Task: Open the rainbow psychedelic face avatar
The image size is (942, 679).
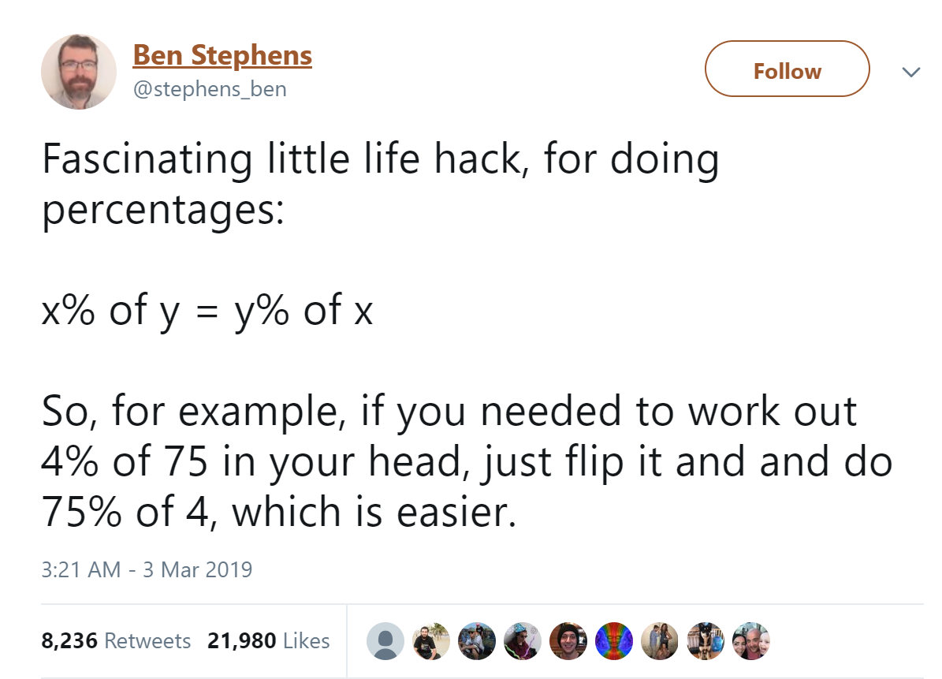Action: click(613, 641)
